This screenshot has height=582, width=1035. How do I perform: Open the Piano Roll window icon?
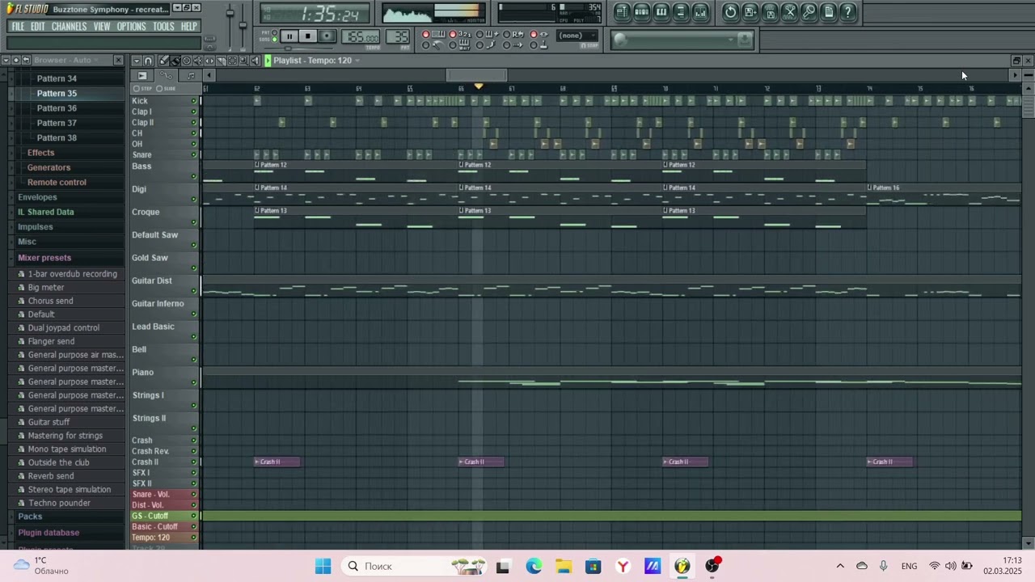click(x=661, y=12)
